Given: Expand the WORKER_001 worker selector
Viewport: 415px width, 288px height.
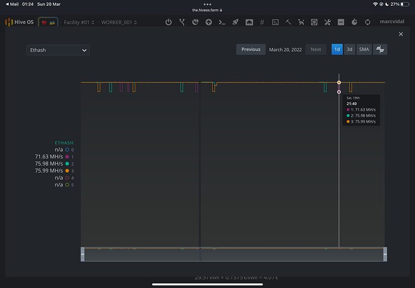Looking at the screenshot, I should coord(119,22).
